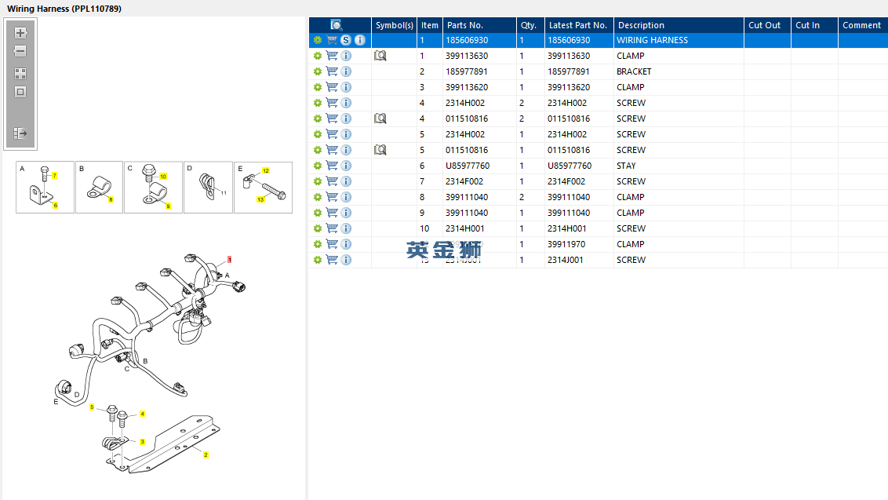Open the gear icon for CLAMP 39911970

tap(318, 244)
